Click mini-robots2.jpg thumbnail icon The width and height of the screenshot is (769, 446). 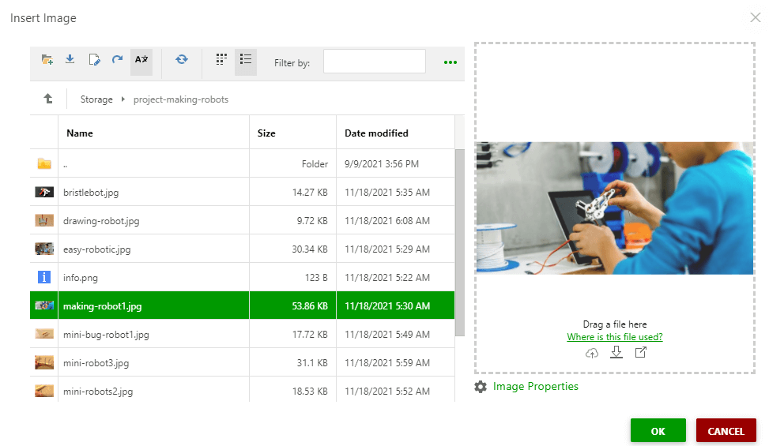click(x=44, y=391)
